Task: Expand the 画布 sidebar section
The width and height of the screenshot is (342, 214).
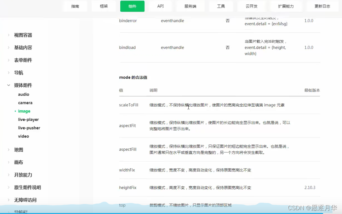Action: pos(18,162)
